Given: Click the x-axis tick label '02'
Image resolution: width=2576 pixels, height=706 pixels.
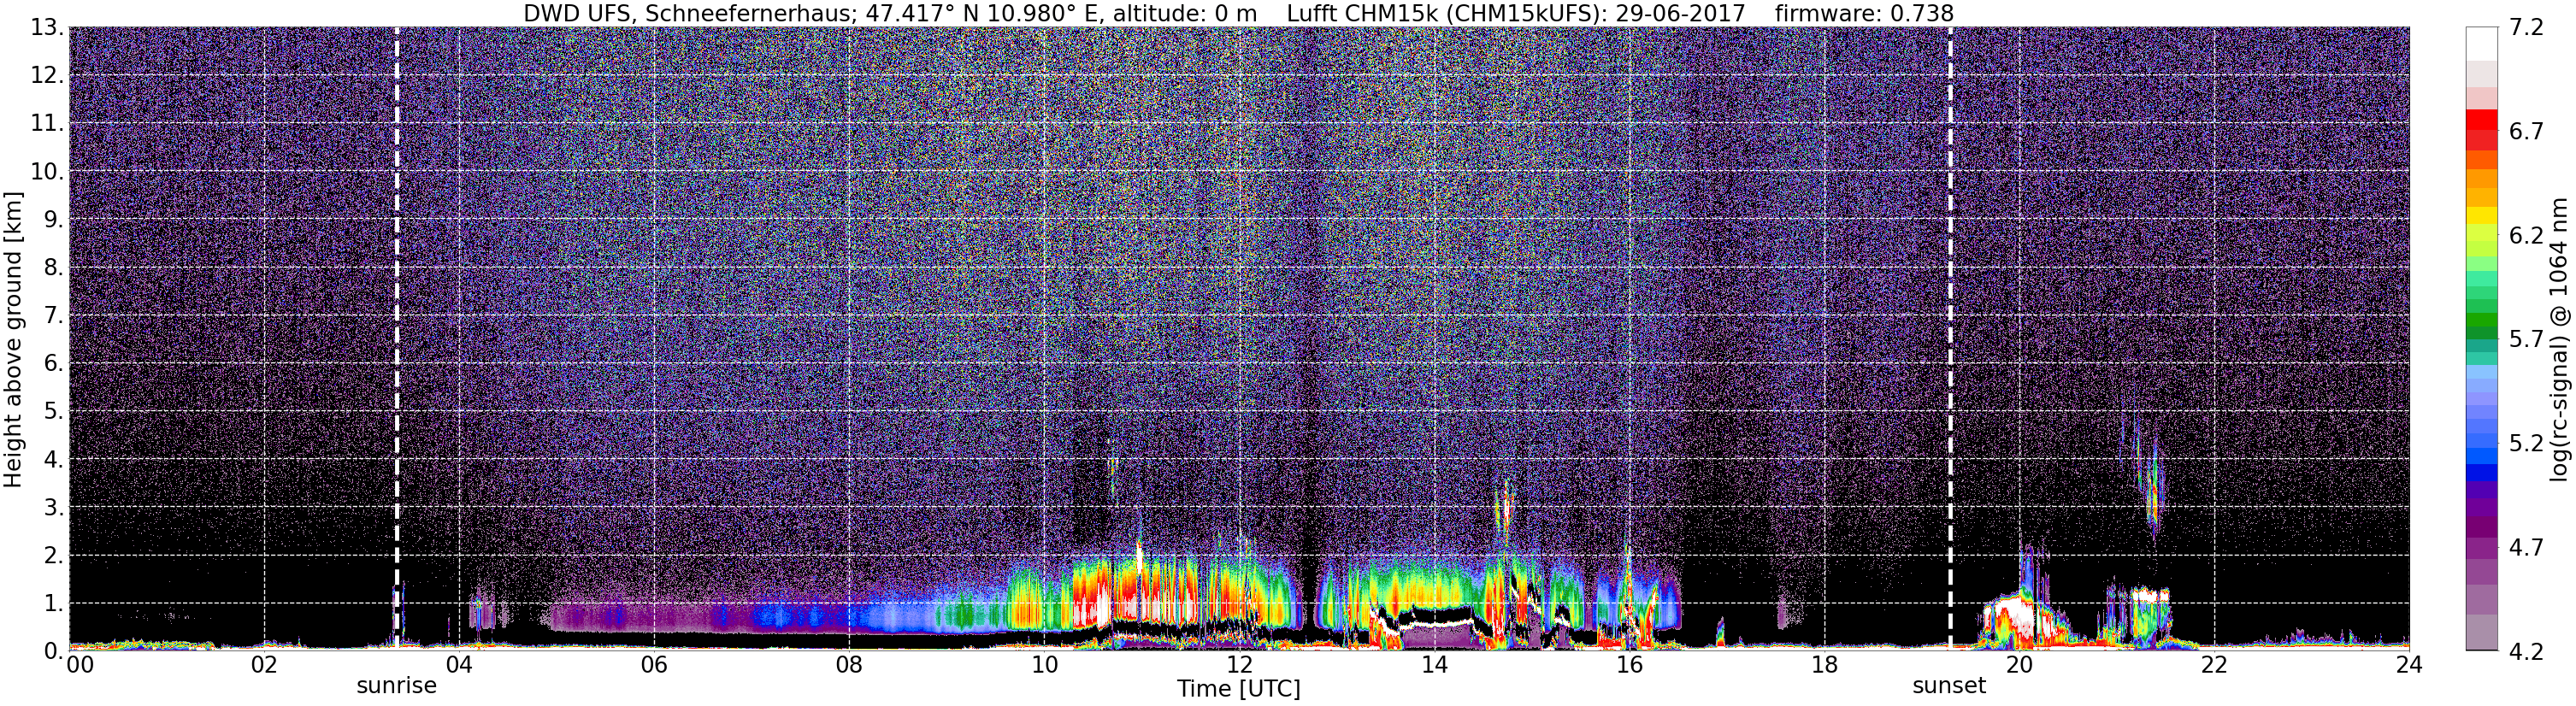Looking at the screenshot, I should pyautogui.click(x=264, y=665).
